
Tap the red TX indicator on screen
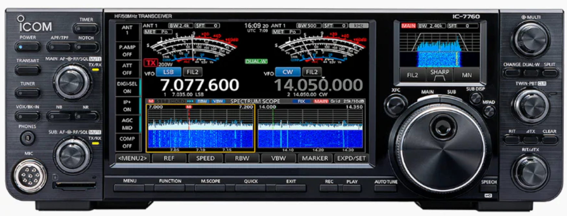click(x=151, y=63)
